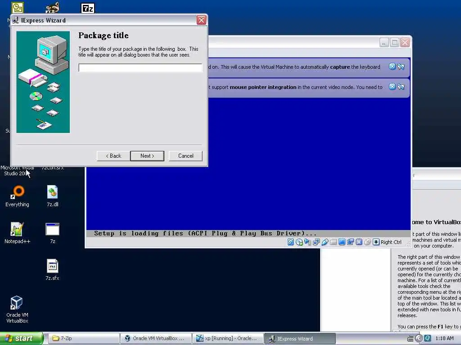The height and width of the screenshot is (345, 461).
Task: Select the raccoon shortcut icon on desktop
Action: point(53,8)
